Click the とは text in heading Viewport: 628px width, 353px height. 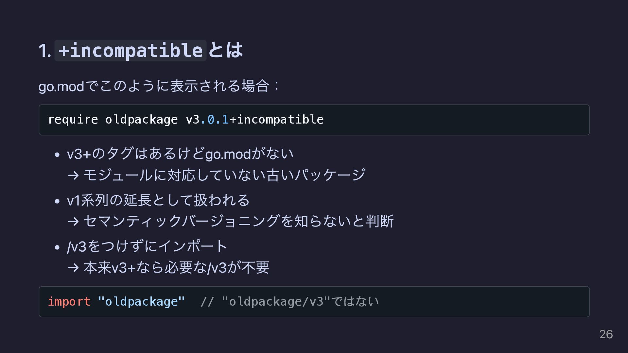[225, 50]
